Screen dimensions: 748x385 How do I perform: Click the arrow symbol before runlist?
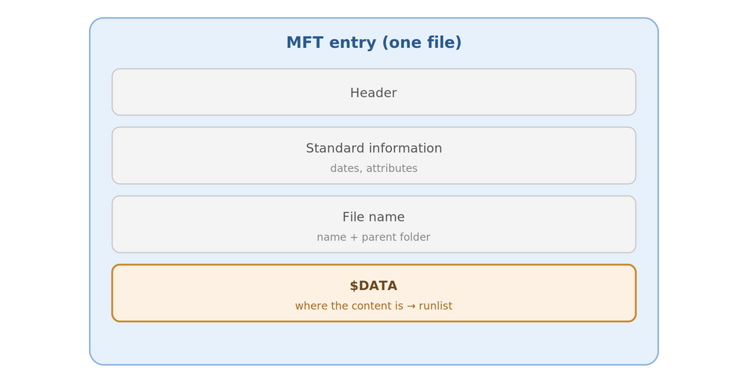[411, 306]
